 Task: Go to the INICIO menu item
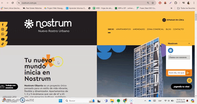click(111, 29)
